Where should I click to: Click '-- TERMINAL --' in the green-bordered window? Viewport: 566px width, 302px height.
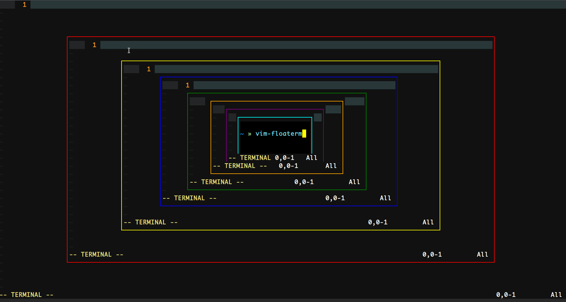coord(217,182)
